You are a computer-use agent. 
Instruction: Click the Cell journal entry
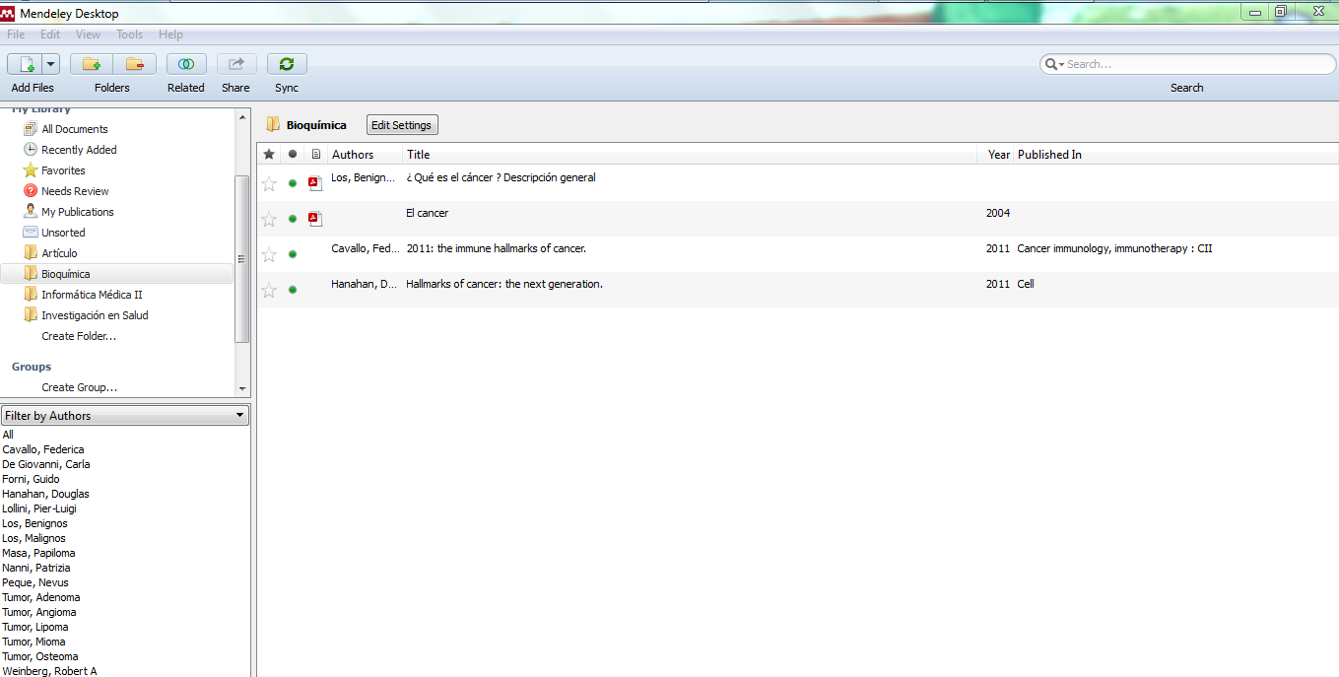(1026, 284)
